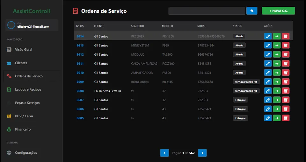Click the user avatar circle
306x162 pixels.
11,25
